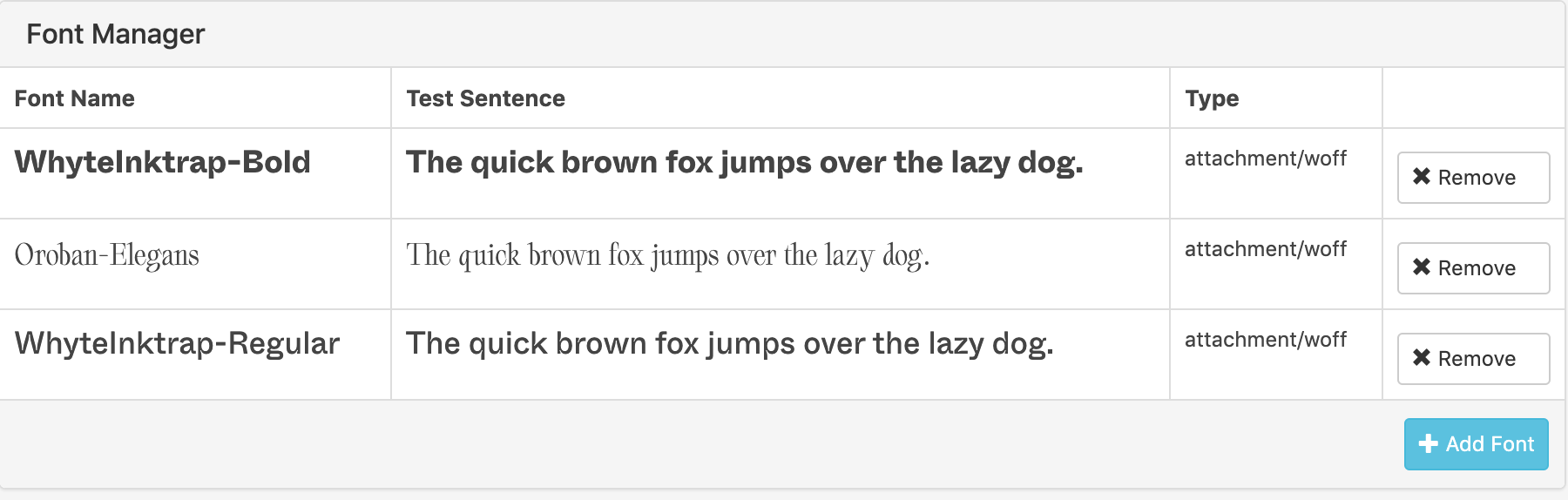The height and width of the screenshot is (500, 1568).
Task: Click the Font Manager panel title
Action: 116,34
